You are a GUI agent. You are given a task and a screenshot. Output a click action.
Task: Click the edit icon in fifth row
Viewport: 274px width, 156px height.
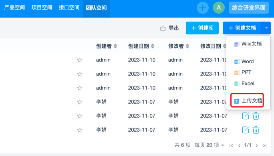tap(245, 116)
